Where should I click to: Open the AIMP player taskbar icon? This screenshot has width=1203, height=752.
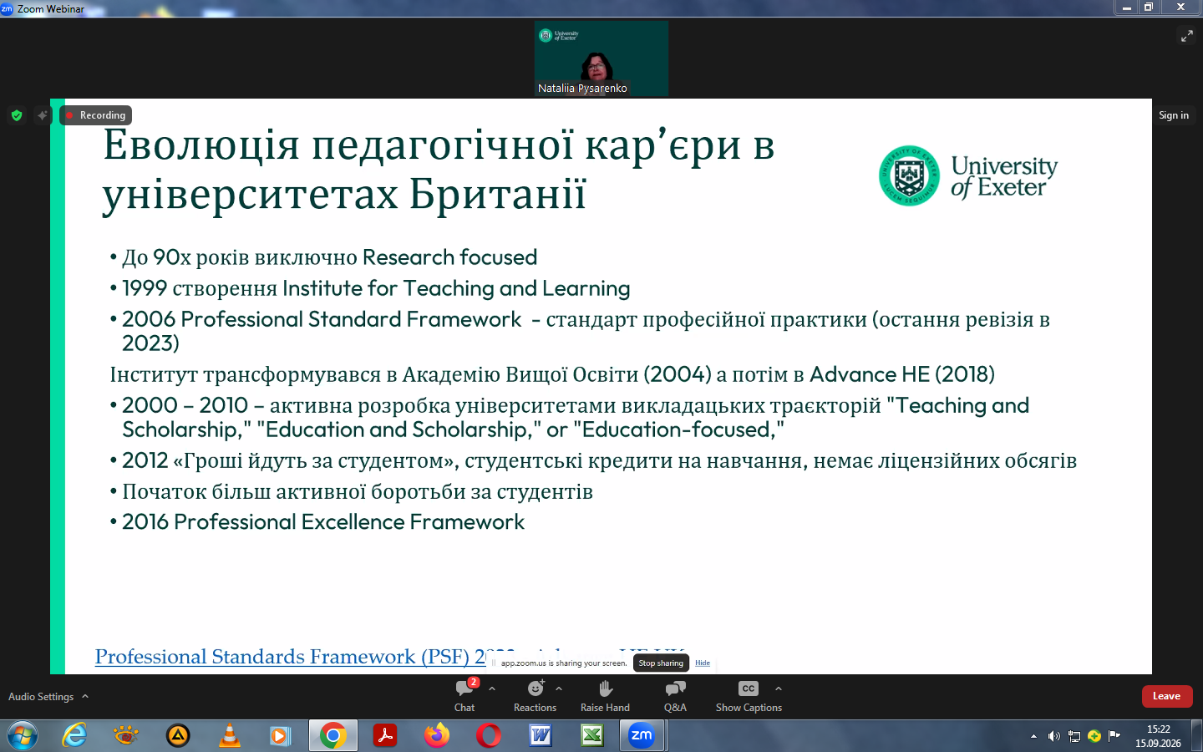(178, 736)
